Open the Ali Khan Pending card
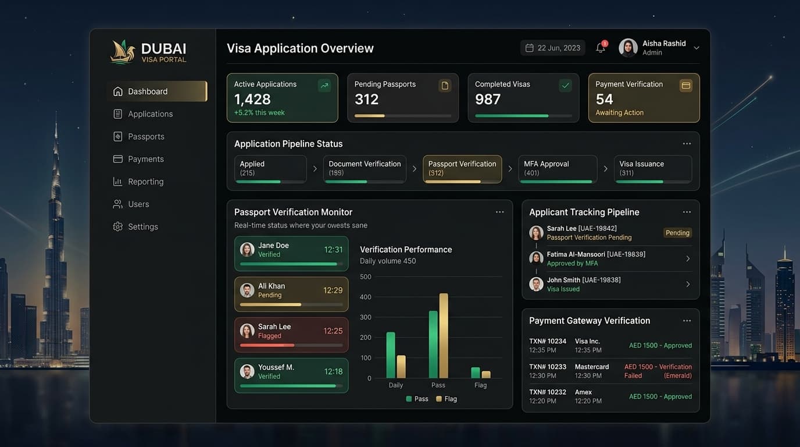Screen dimensions: 800x447 291,295
